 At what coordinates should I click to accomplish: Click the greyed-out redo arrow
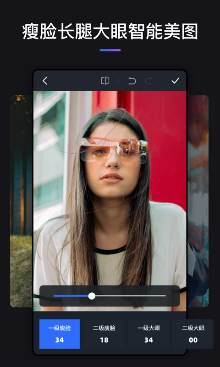(x=148, y=81)
